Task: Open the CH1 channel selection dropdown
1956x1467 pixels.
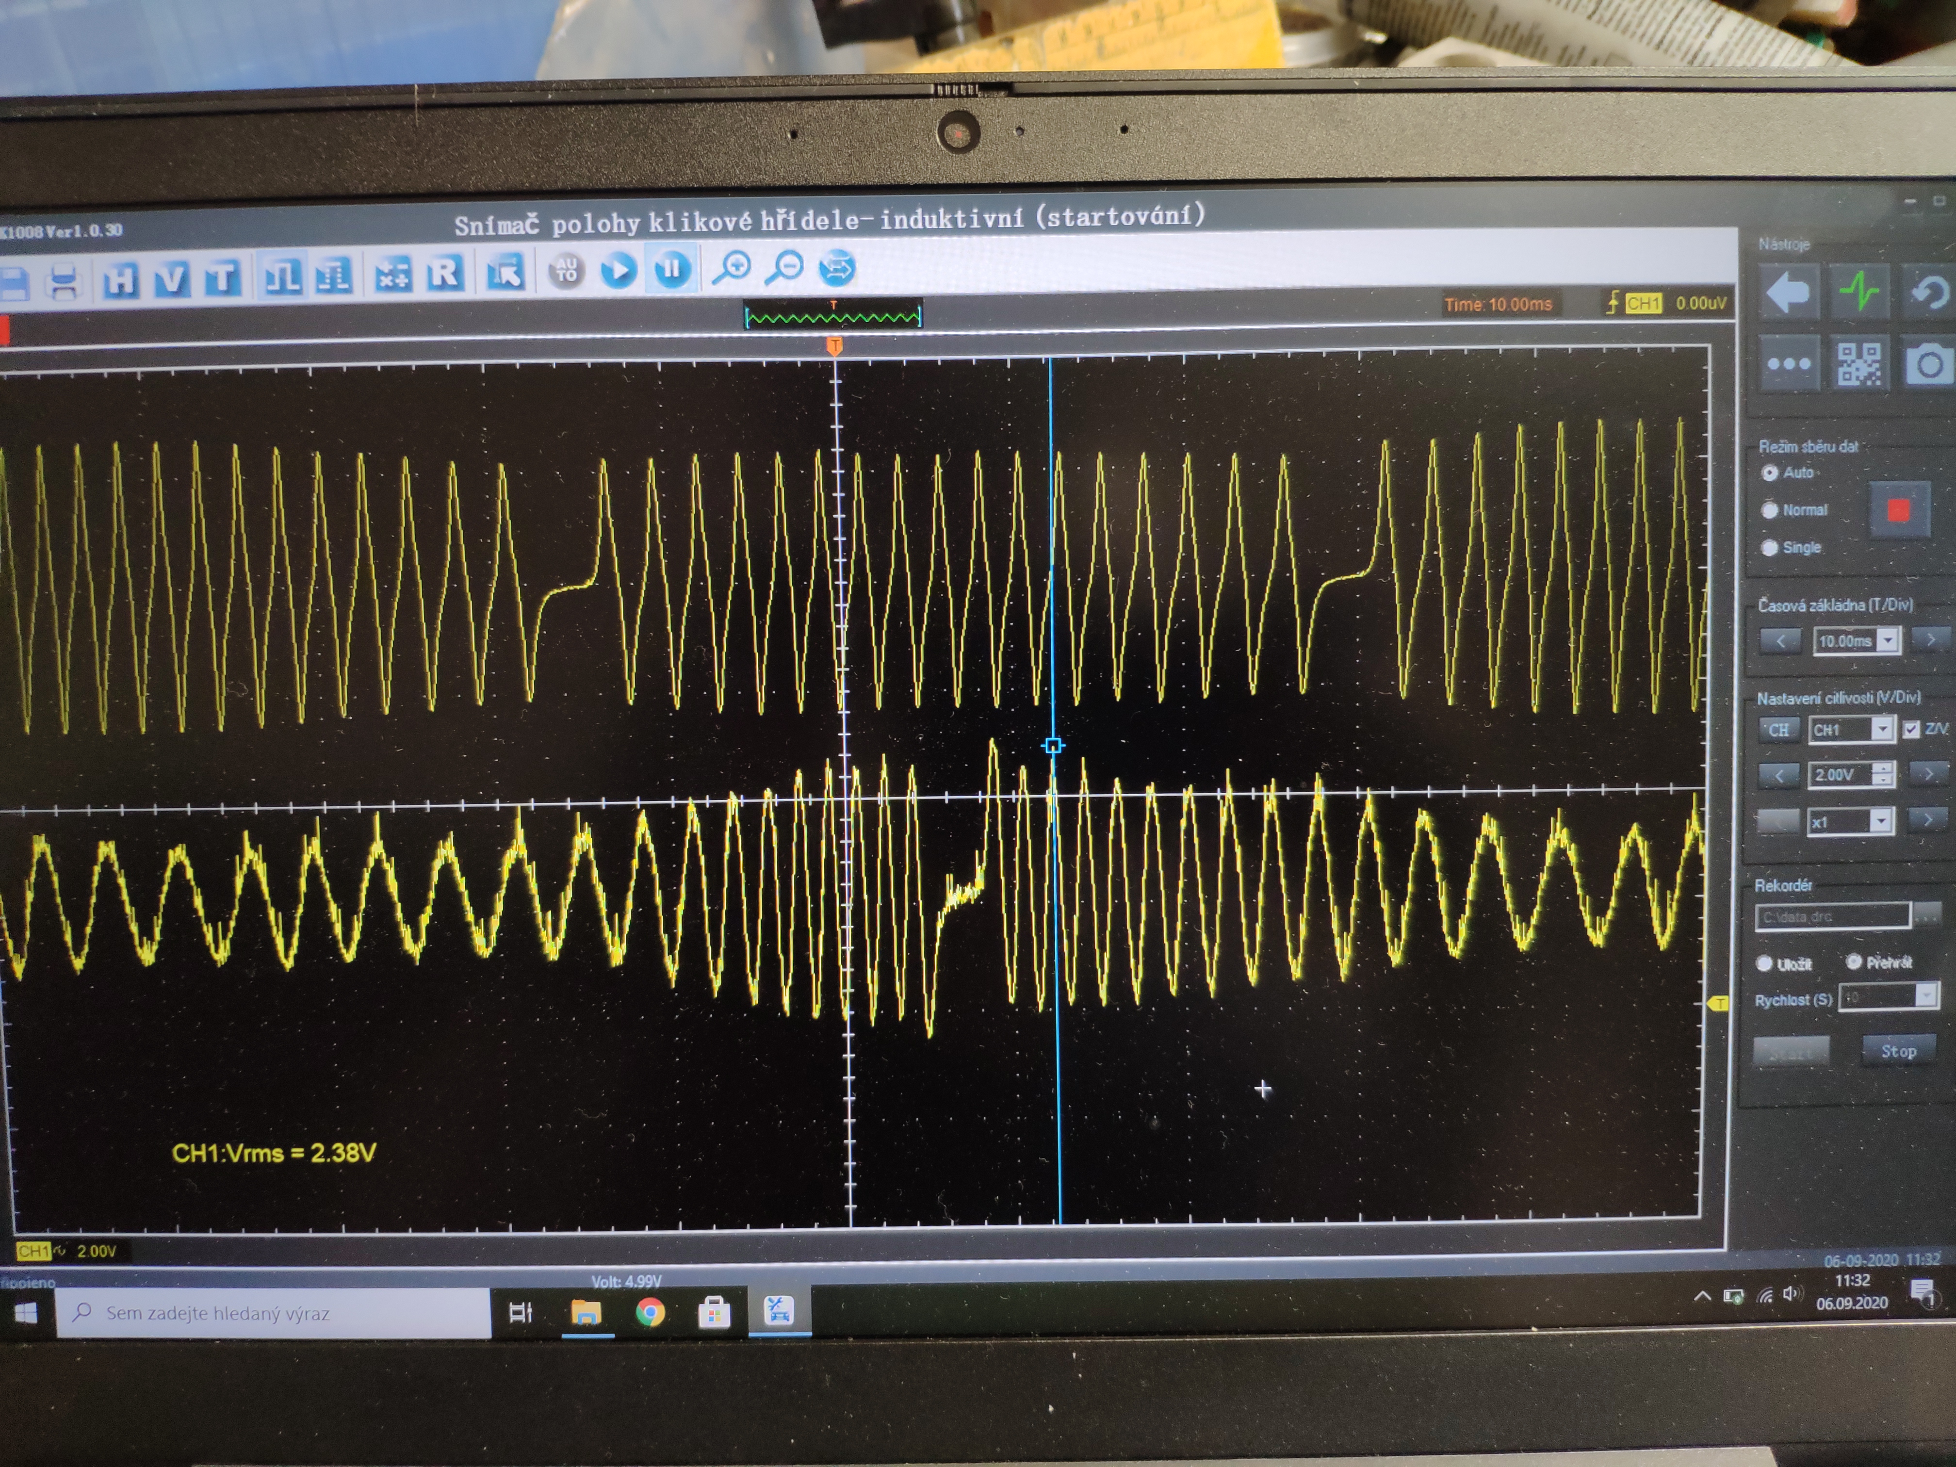Action: pyautogui.click(x=1882, y=730)
